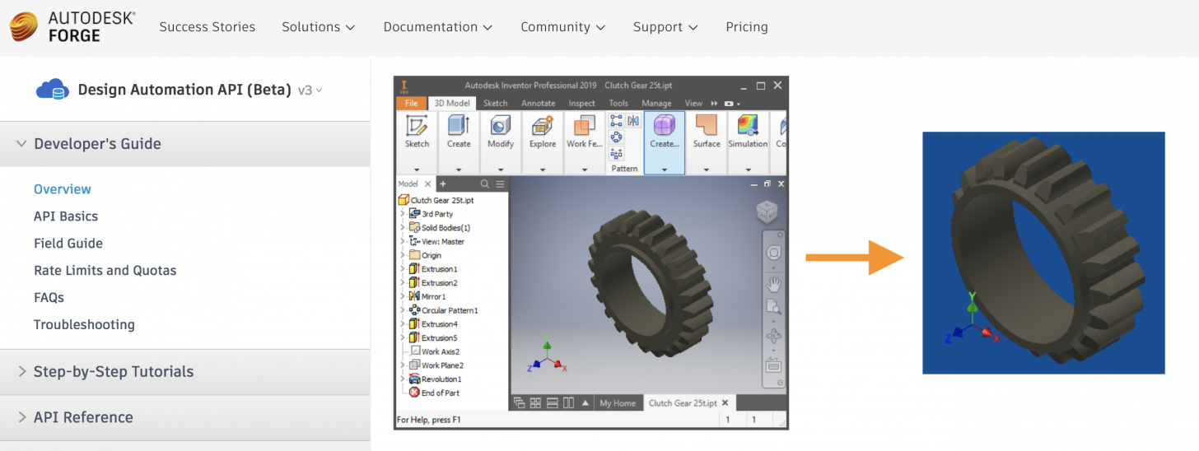Select End of Part in the model tree

(434, 393)
